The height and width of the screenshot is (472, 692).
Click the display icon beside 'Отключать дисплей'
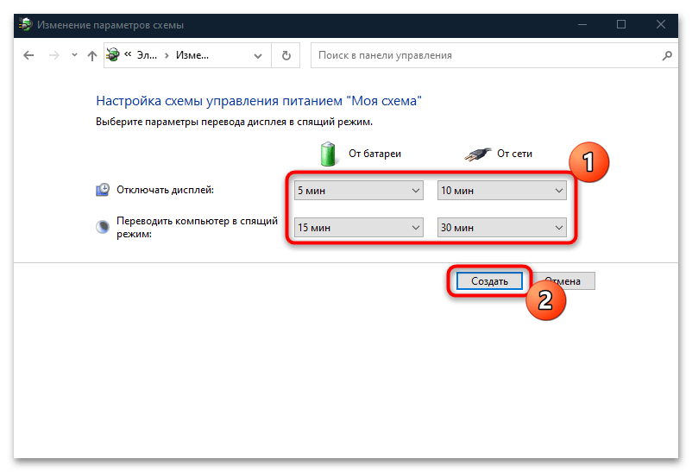pos(104,190)
